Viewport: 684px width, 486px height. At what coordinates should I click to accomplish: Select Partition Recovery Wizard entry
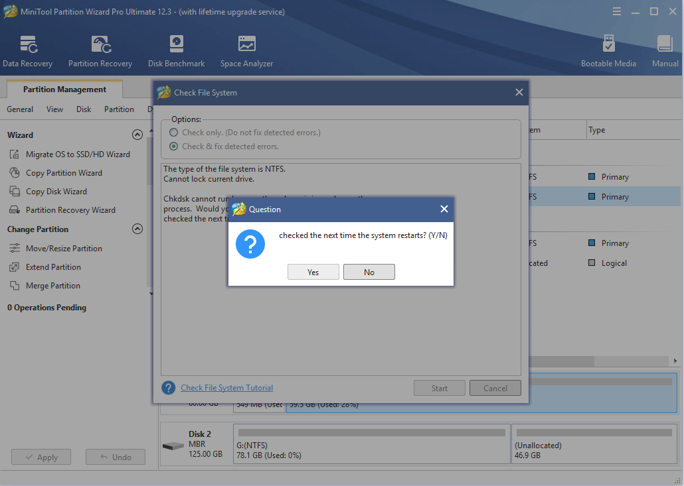click(x=70, y=210)
